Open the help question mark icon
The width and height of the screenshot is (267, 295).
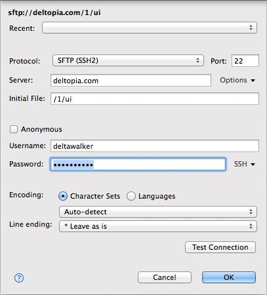tap(19, 278)
